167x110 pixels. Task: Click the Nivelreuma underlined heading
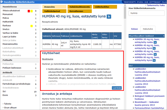click(x=48, y=59)
